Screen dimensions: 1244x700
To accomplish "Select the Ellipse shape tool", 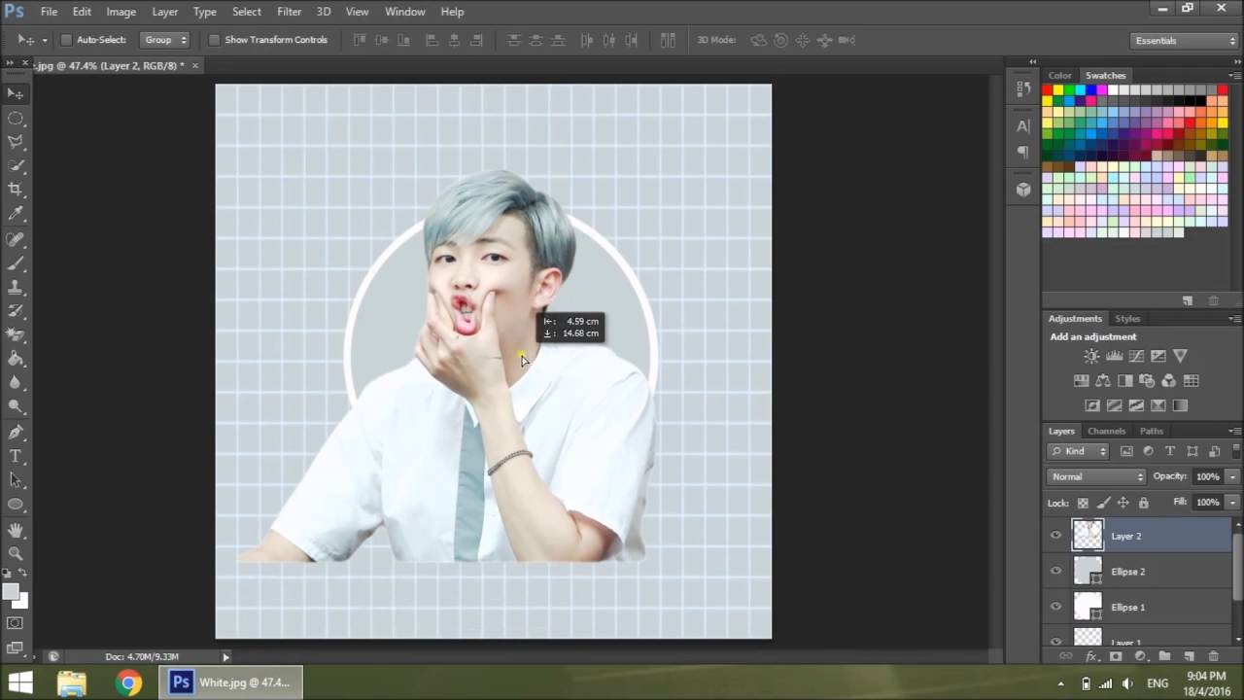I will (16, 505).
